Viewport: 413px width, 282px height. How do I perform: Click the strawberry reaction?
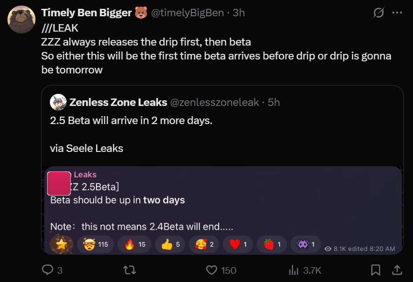pyautogui.click(x=272, y=244)
